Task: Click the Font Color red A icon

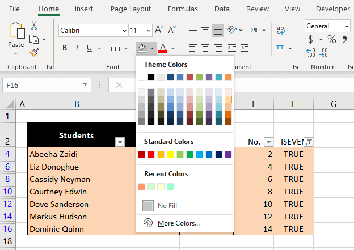Action: click(163, 48)
